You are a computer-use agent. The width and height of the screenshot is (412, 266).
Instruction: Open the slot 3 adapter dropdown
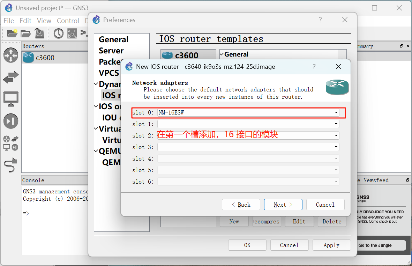tap(336, 147)
